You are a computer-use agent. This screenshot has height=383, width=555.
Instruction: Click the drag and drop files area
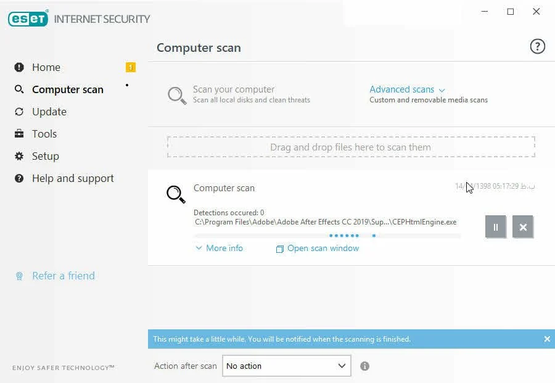[x=350, y=147]
